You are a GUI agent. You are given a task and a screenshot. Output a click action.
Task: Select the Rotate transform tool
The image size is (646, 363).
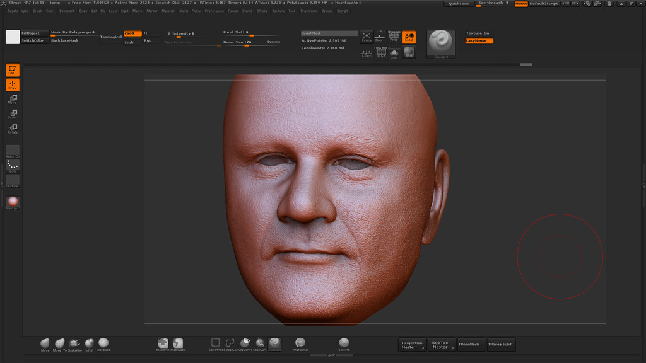pos(13,129)
